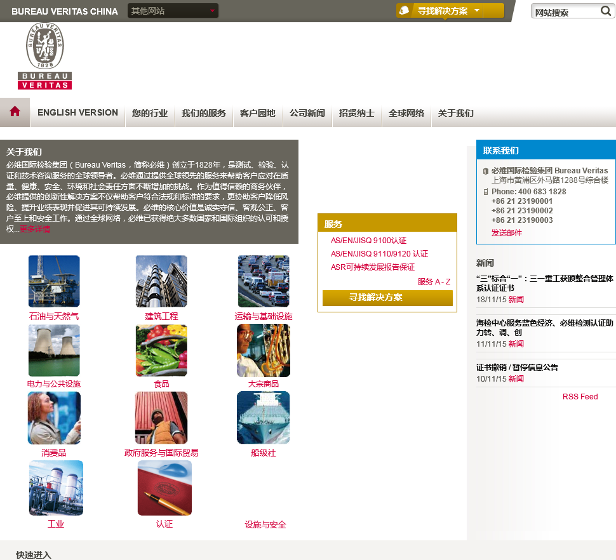Screen dimensions: 616x560
Task: Expand the top 寻找解决方案 dropdown
Action: (450, 11)
